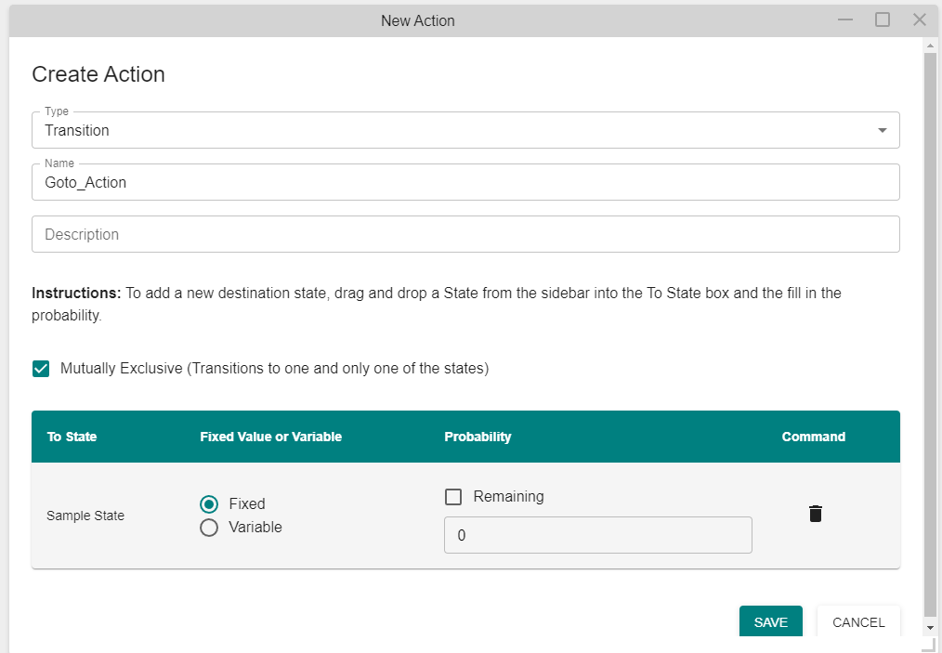
Task: Click the Fixed Value or Variable header
Action: click(x=271, y=437)
